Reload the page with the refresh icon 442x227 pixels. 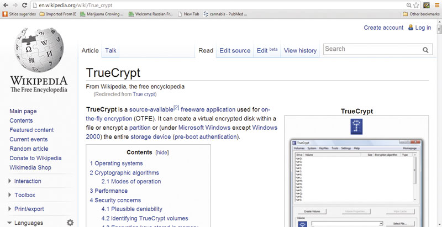tap(24, 5)
